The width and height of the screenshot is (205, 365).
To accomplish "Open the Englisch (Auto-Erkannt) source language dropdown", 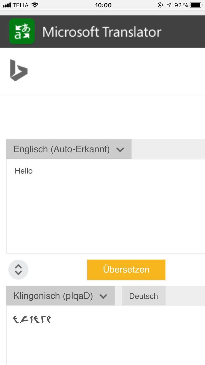I will coord(69,149).
